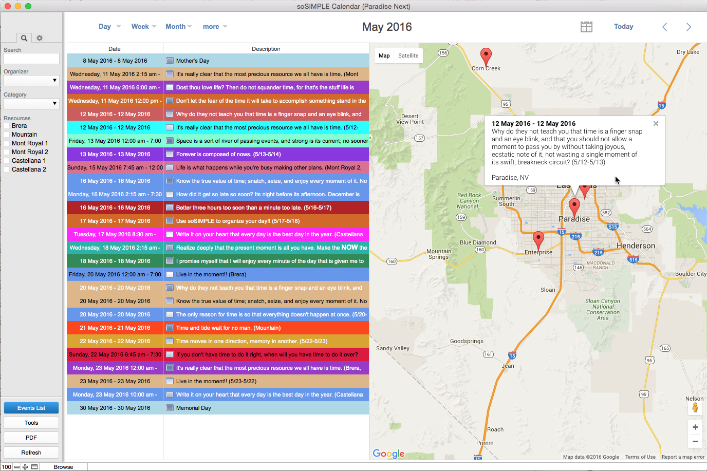The width and height of the screenshot is (707, 471).
Task: Toggle the Brera resource checkbox
Action: coord(7,126)
